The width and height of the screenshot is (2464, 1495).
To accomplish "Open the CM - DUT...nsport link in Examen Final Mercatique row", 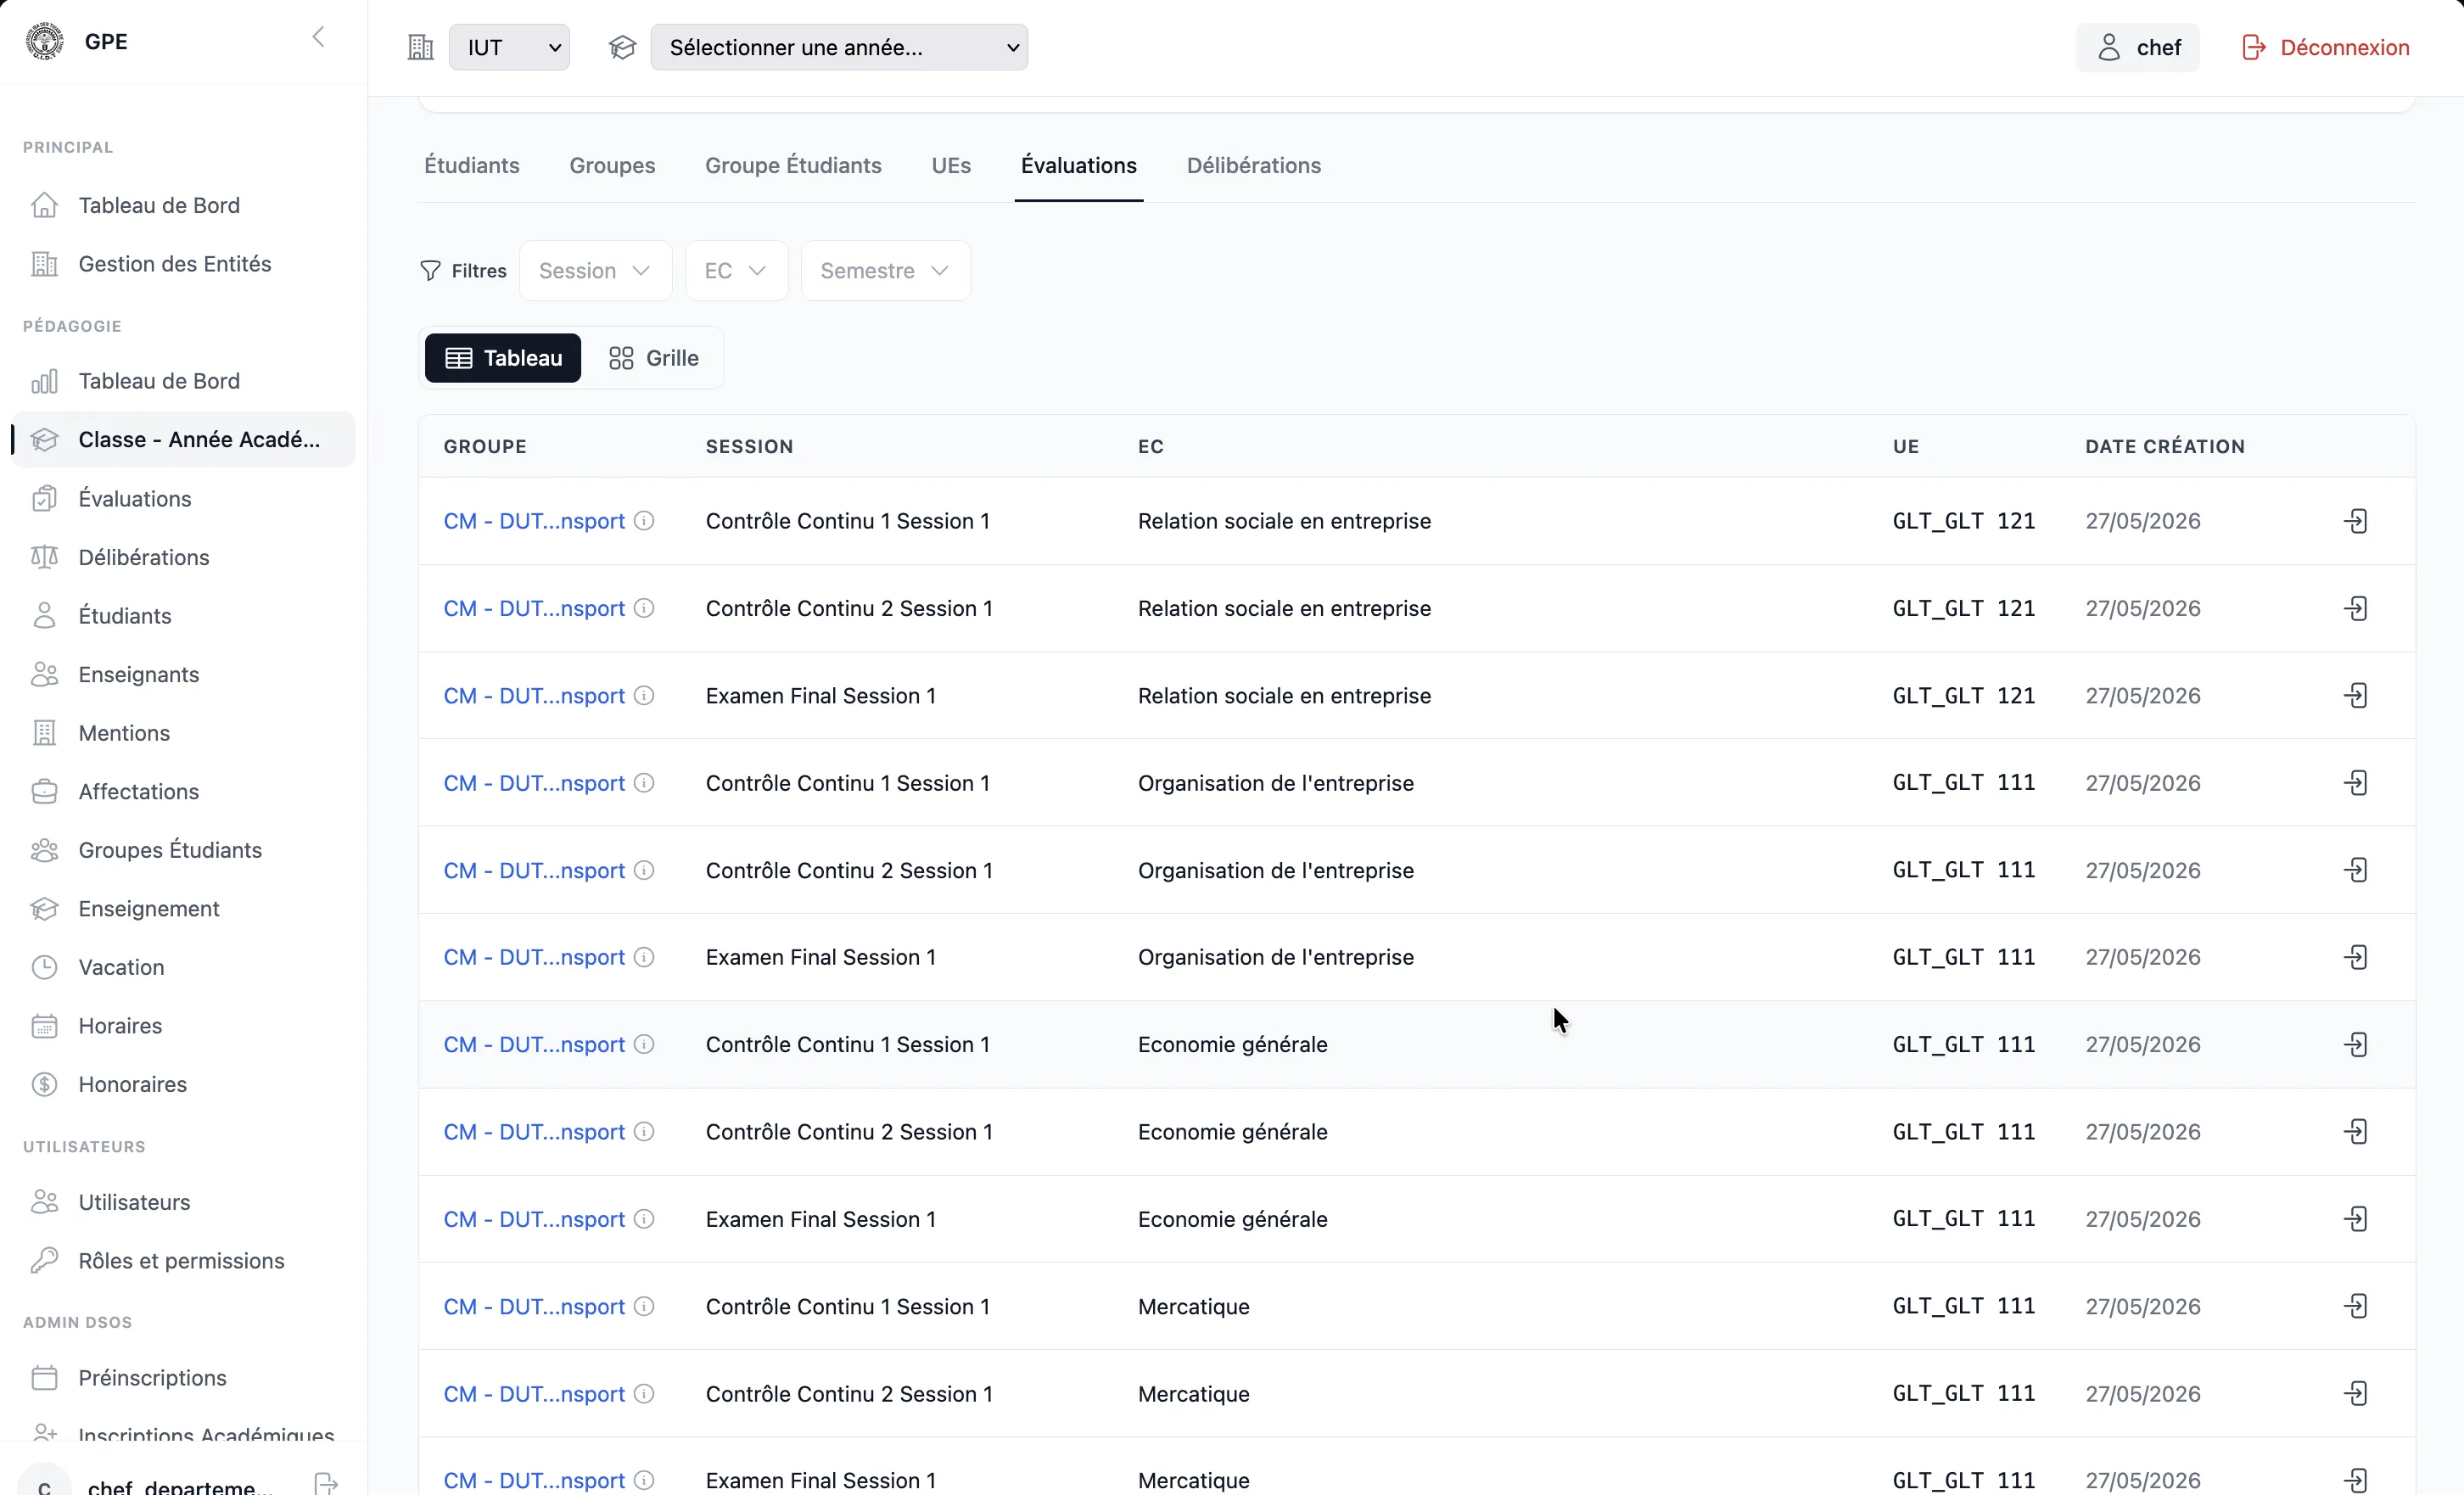I will [534, 1480].
